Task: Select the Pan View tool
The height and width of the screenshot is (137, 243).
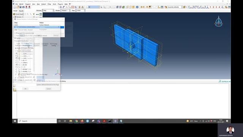Action: 61,7
